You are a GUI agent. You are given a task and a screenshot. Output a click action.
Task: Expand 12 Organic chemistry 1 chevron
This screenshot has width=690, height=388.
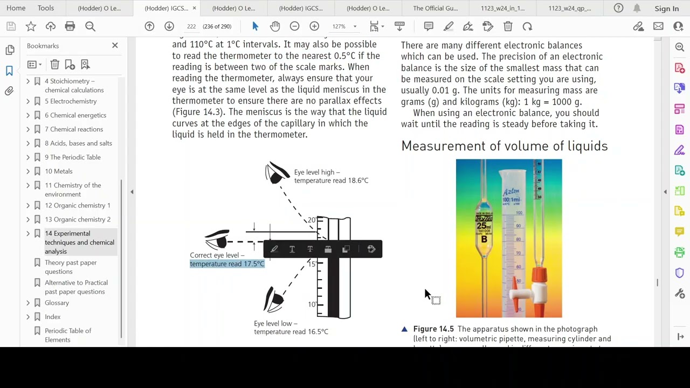(28, 205)
